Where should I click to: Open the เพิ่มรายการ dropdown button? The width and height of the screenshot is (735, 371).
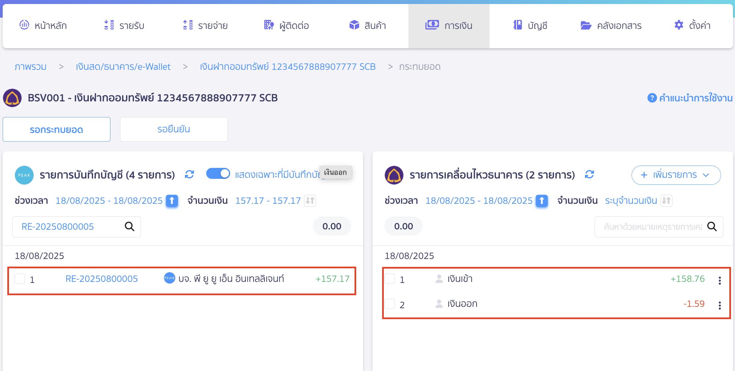(x=676, y=175)
